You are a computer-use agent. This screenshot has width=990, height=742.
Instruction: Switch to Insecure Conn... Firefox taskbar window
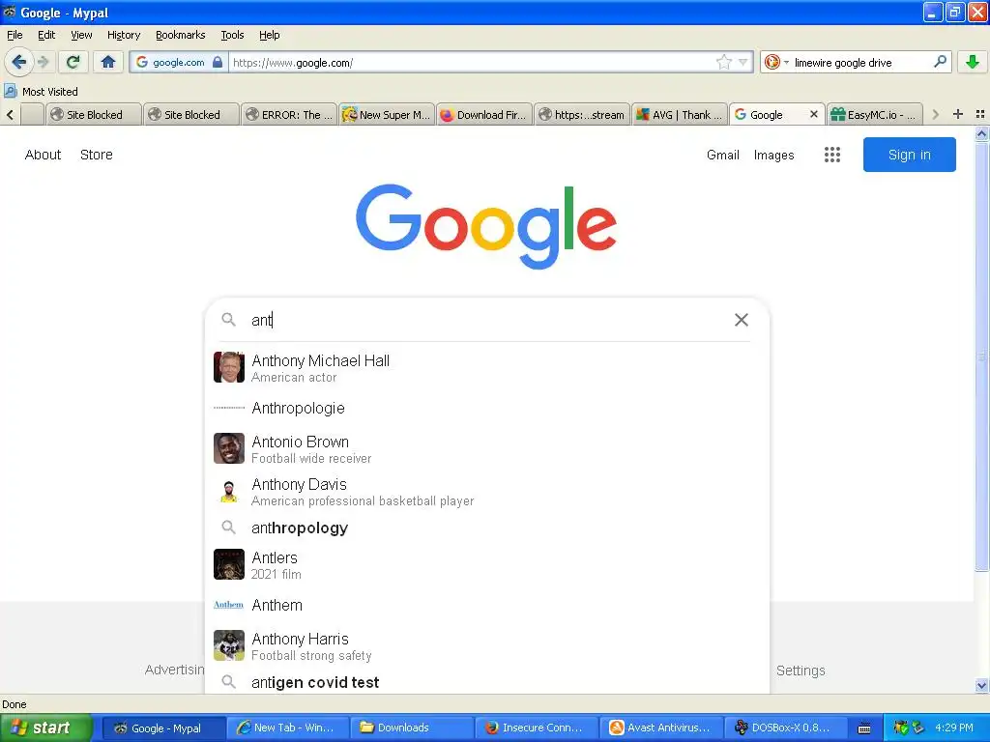[536, 728]
